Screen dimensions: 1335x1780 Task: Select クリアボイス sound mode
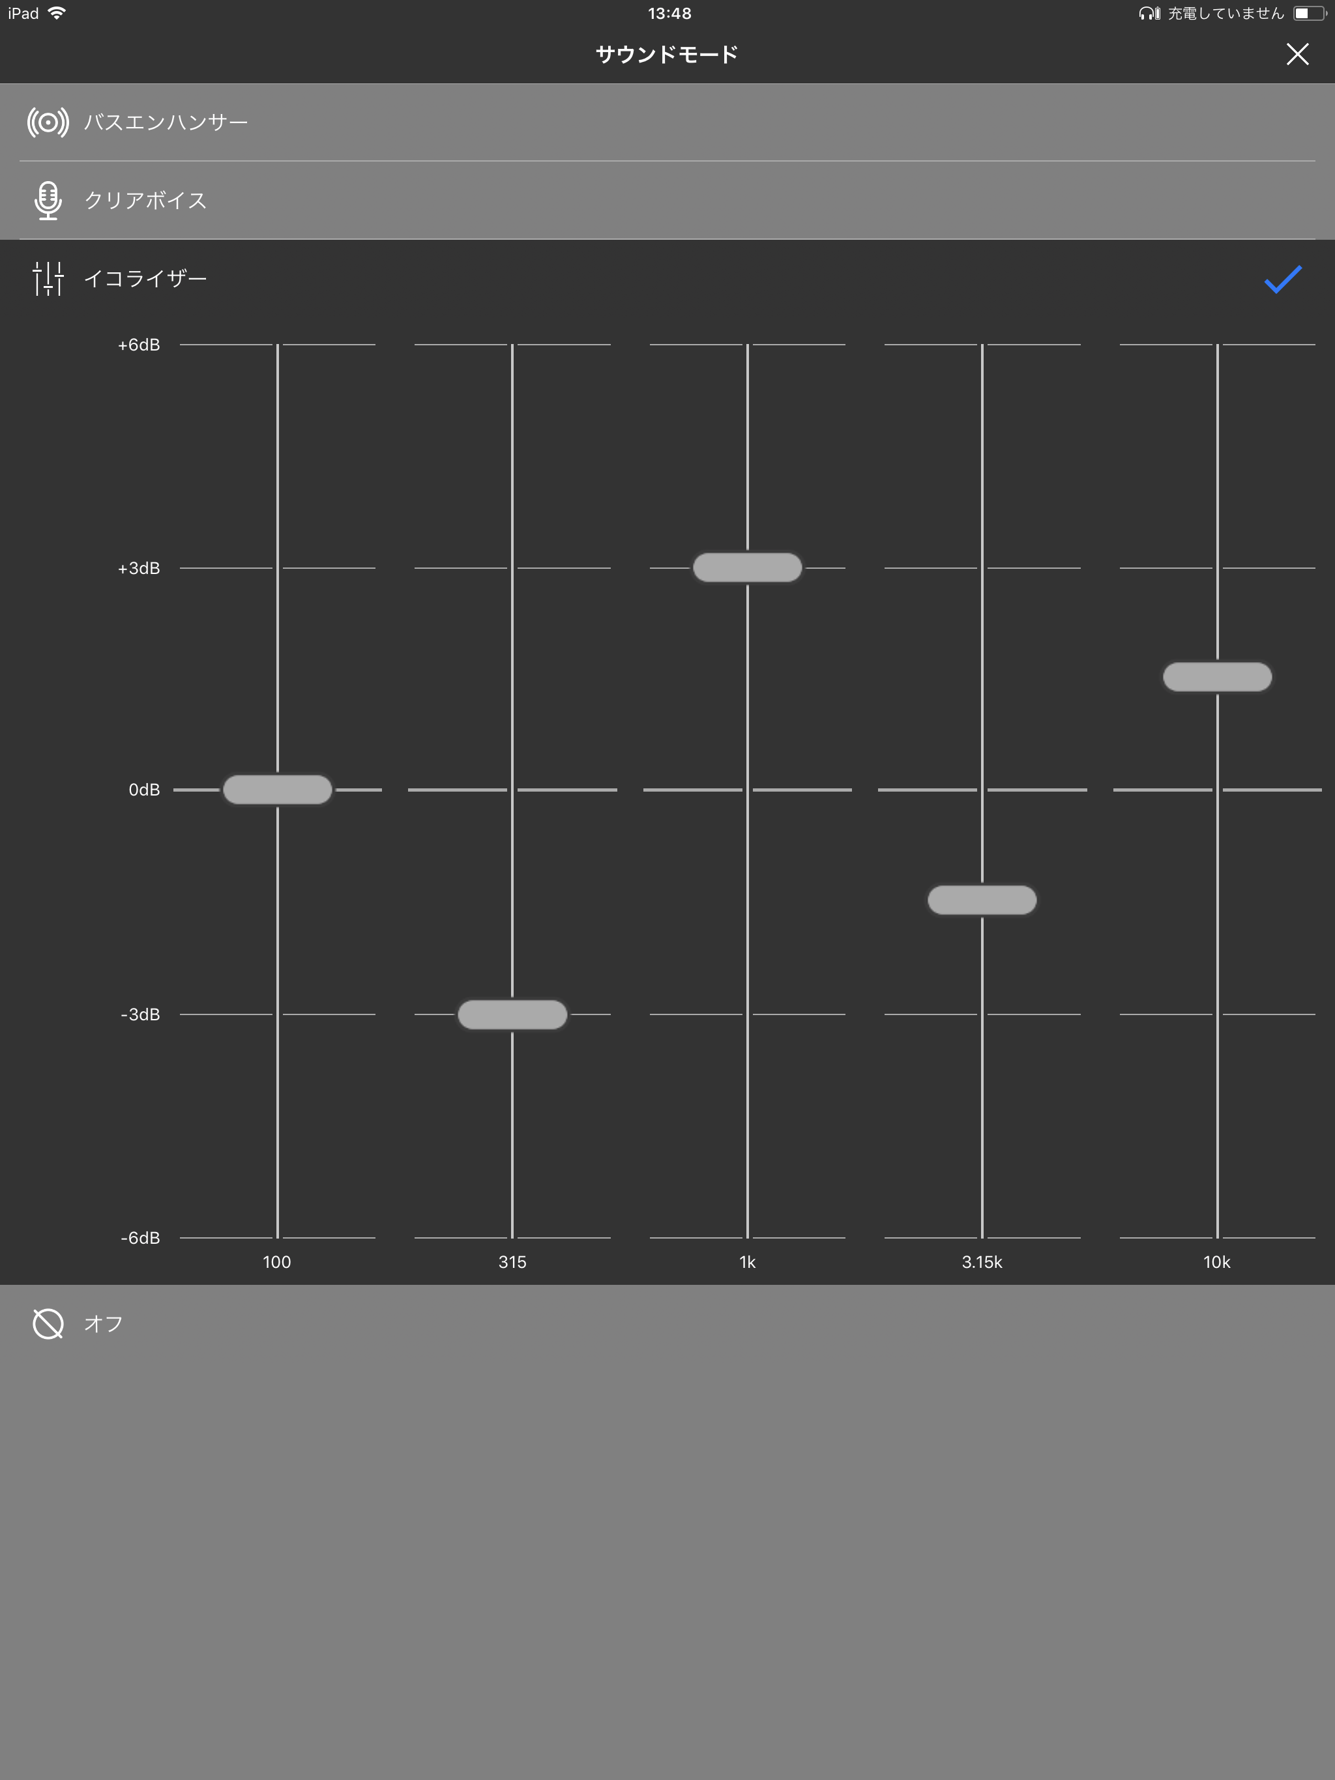(x=146, y=201)
